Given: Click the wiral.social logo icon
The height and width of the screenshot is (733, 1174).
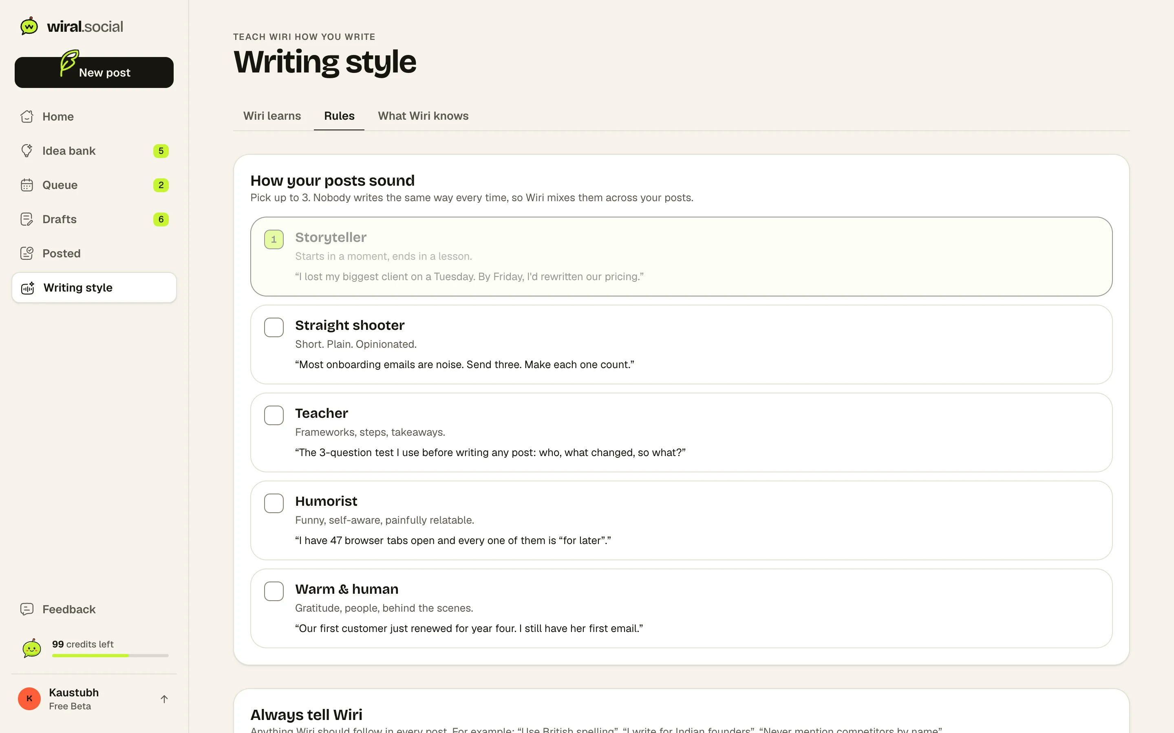Looking at the screenshot, I should pyautogui.click(x=29, y=26).
